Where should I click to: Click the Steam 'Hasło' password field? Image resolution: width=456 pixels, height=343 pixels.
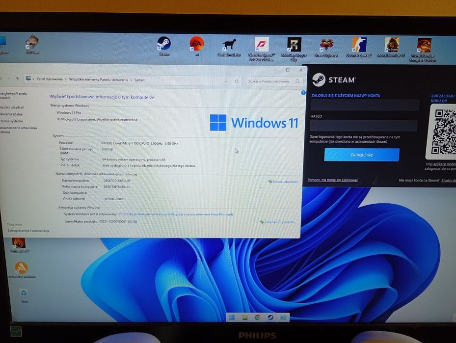(x=364, y=126)
